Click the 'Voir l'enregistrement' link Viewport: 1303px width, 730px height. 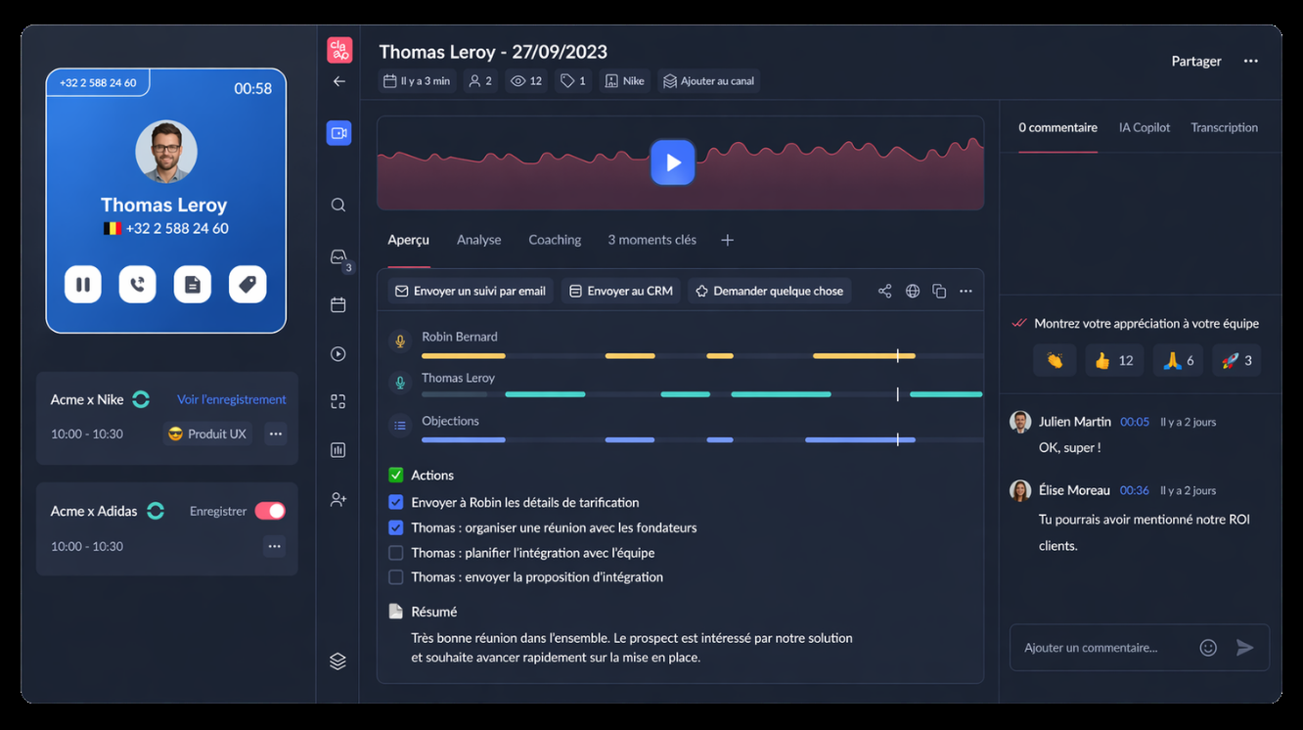coord(231,399)
